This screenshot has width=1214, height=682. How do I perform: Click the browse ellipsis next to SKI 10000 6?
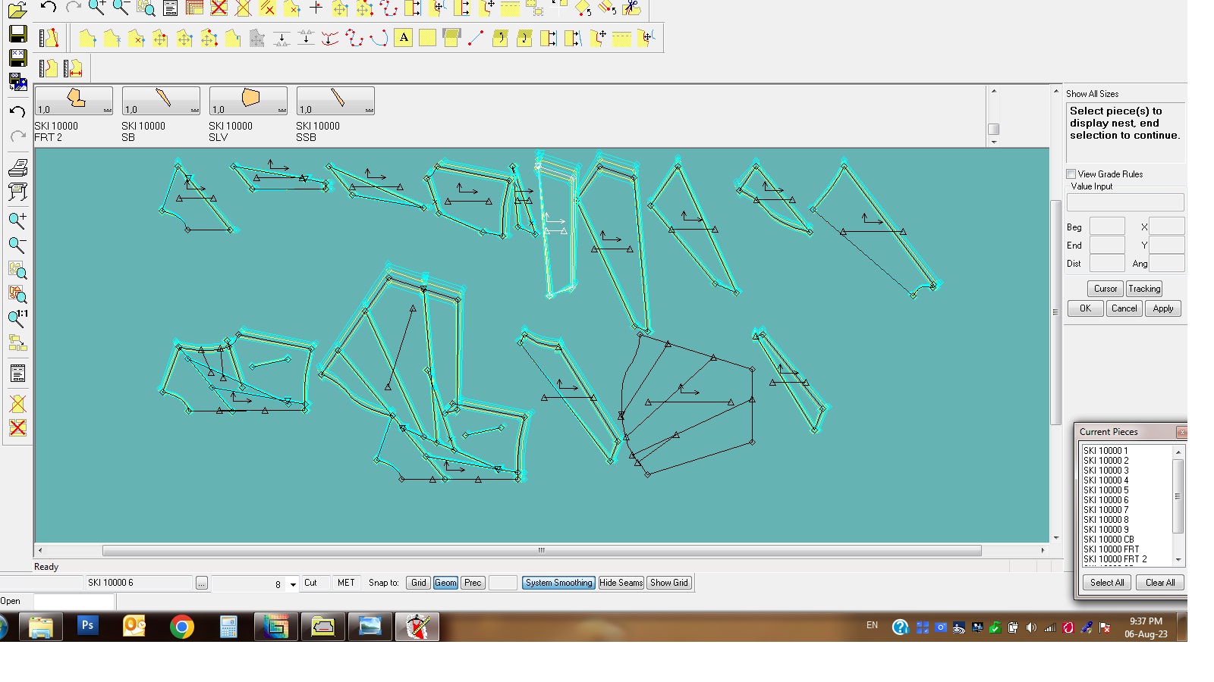tap(201, 583)
